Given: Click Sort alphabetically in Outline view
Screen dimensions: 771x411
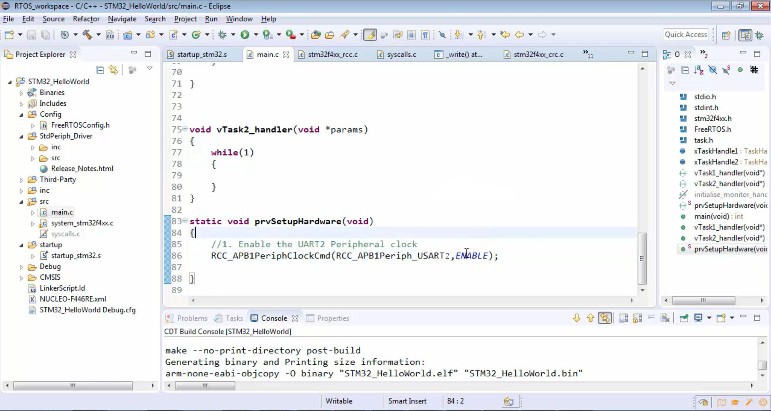Looking at the screenshot, I should click(699, 70).
